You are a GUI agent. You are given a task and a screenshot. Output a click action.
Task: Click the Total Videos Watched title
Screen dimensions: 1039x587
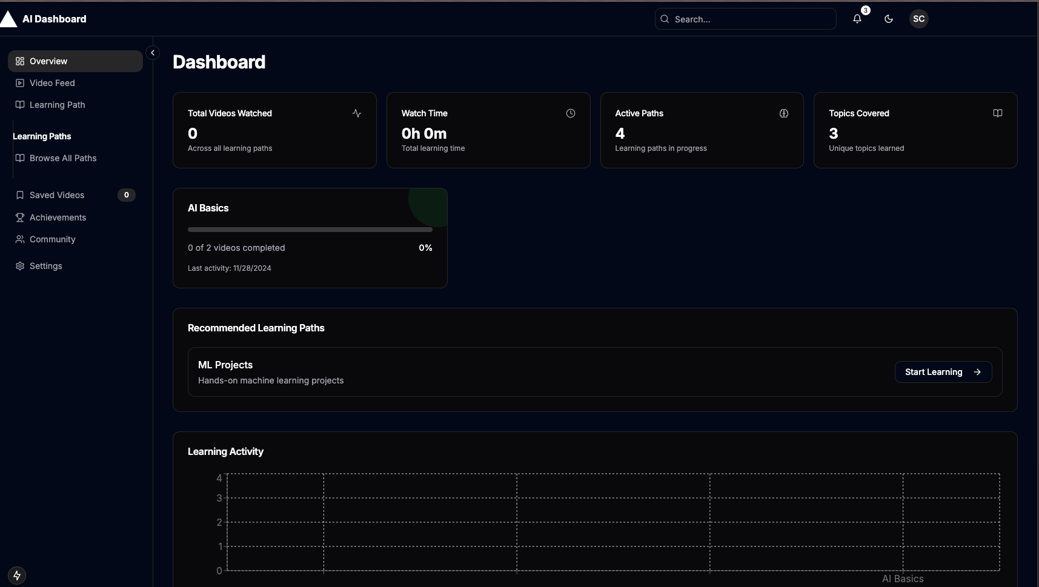pyautogui.click(x=230, y=113)
